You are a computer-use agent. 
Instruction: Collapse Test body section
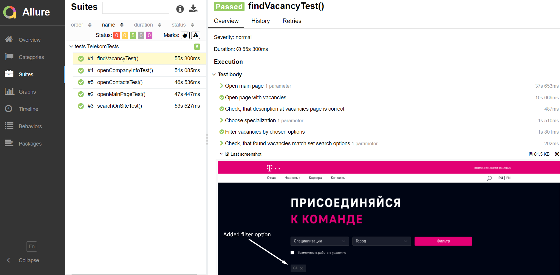click(x=214, y=75)
